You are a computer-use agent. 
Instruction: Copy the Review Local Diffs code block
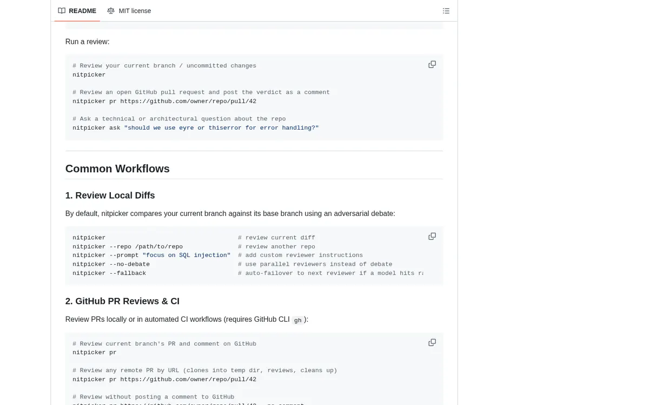(x=432, y=237)
